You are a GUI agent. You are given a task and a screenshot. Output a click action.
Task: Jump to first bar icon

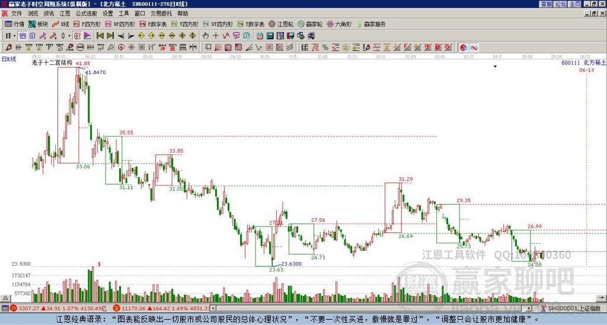click(x=100, y=36)
